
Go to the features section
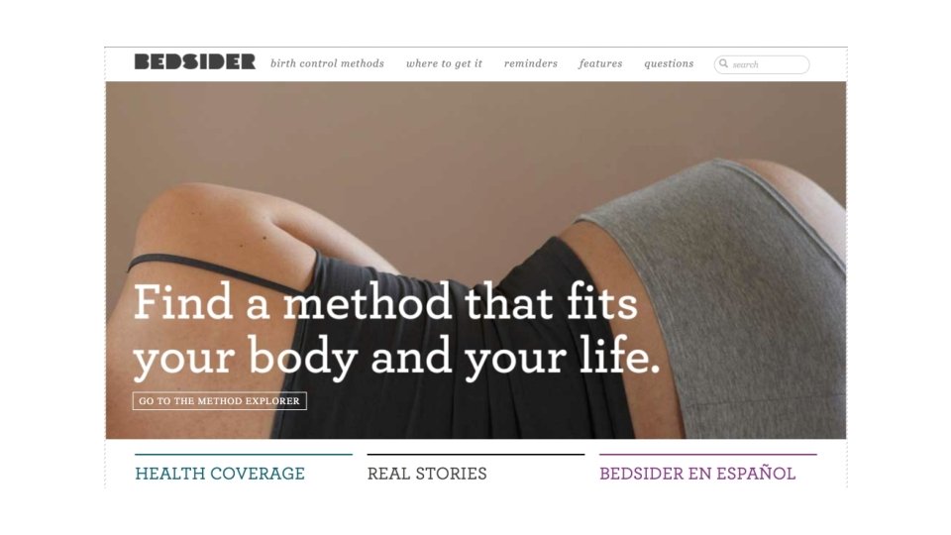[x=600, y=63]
